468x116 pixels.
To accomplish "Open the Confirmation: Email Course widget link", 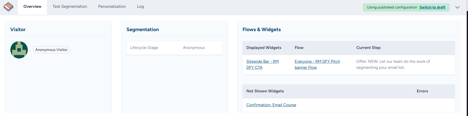I will [271, 105].
